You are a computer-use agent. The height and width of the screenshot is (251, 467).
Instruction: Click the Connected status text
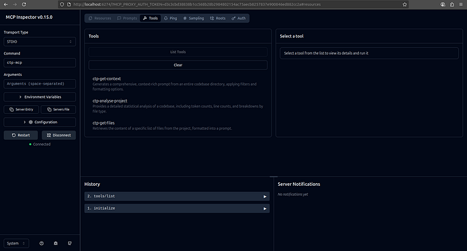41,144
